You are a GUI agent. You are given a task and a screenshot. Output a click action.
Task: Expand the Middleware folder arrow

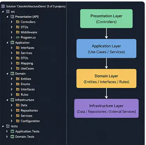[12, 32]
